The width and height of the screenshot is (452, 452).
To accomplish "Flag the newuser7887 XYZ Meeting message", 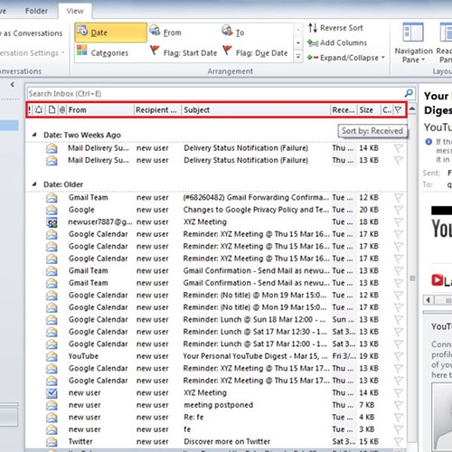I will [399, 222].
